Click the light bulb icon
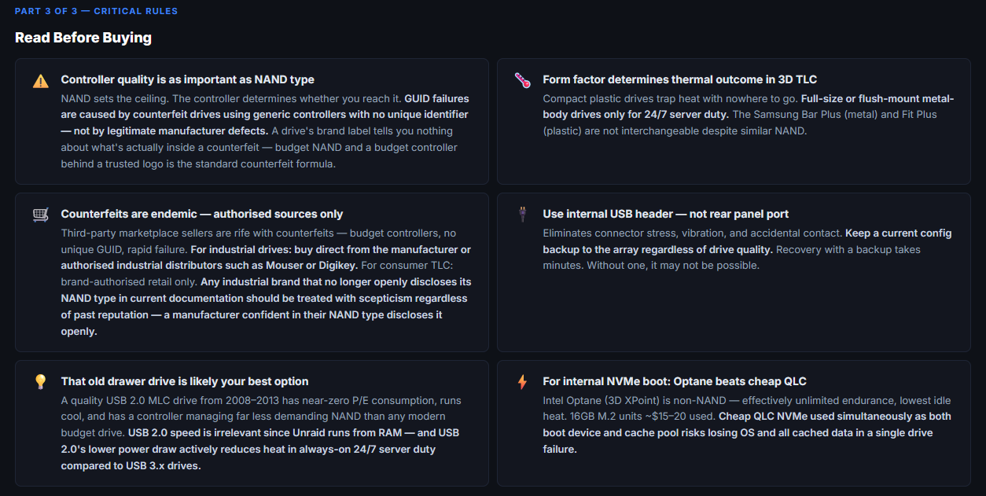Image resolution: width=986 pixels, height=496 pixels. 40,382
